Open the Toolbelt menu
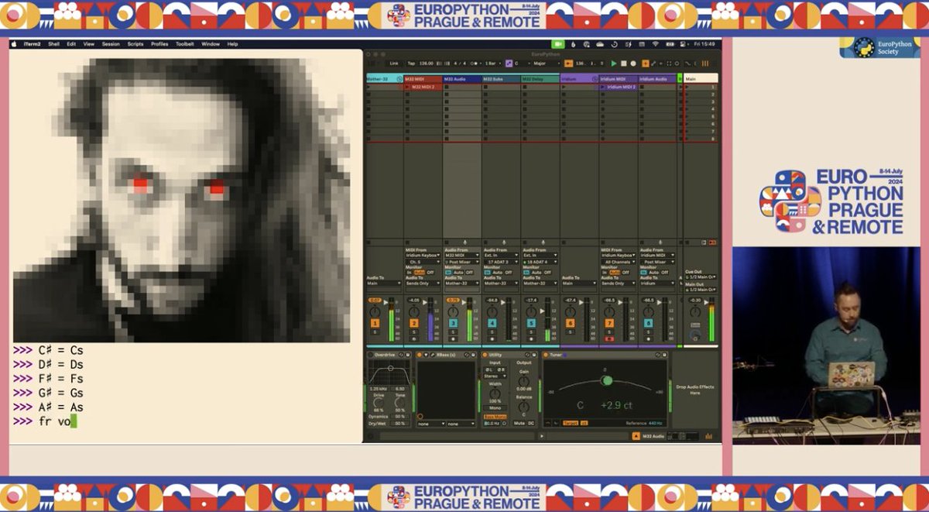929x512 pixels. pos(185,44)
